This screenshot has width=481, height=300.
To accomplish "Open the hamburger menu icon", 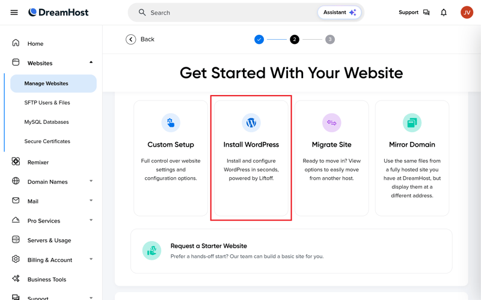I will click(x=14, y=13).
